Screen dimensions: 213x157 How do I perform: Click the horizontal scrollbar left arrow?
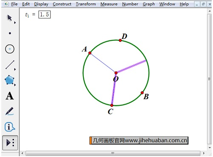(x=22, y=153)
